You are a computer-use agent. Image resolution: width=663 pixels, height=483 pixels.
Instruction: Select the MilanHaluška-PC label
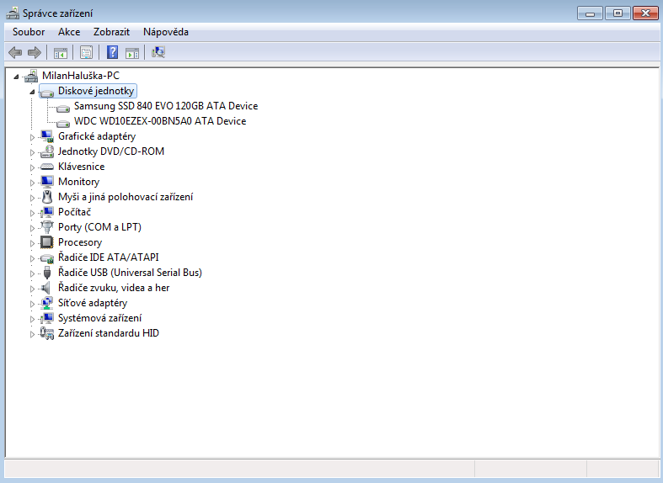[x=81, y=76]
